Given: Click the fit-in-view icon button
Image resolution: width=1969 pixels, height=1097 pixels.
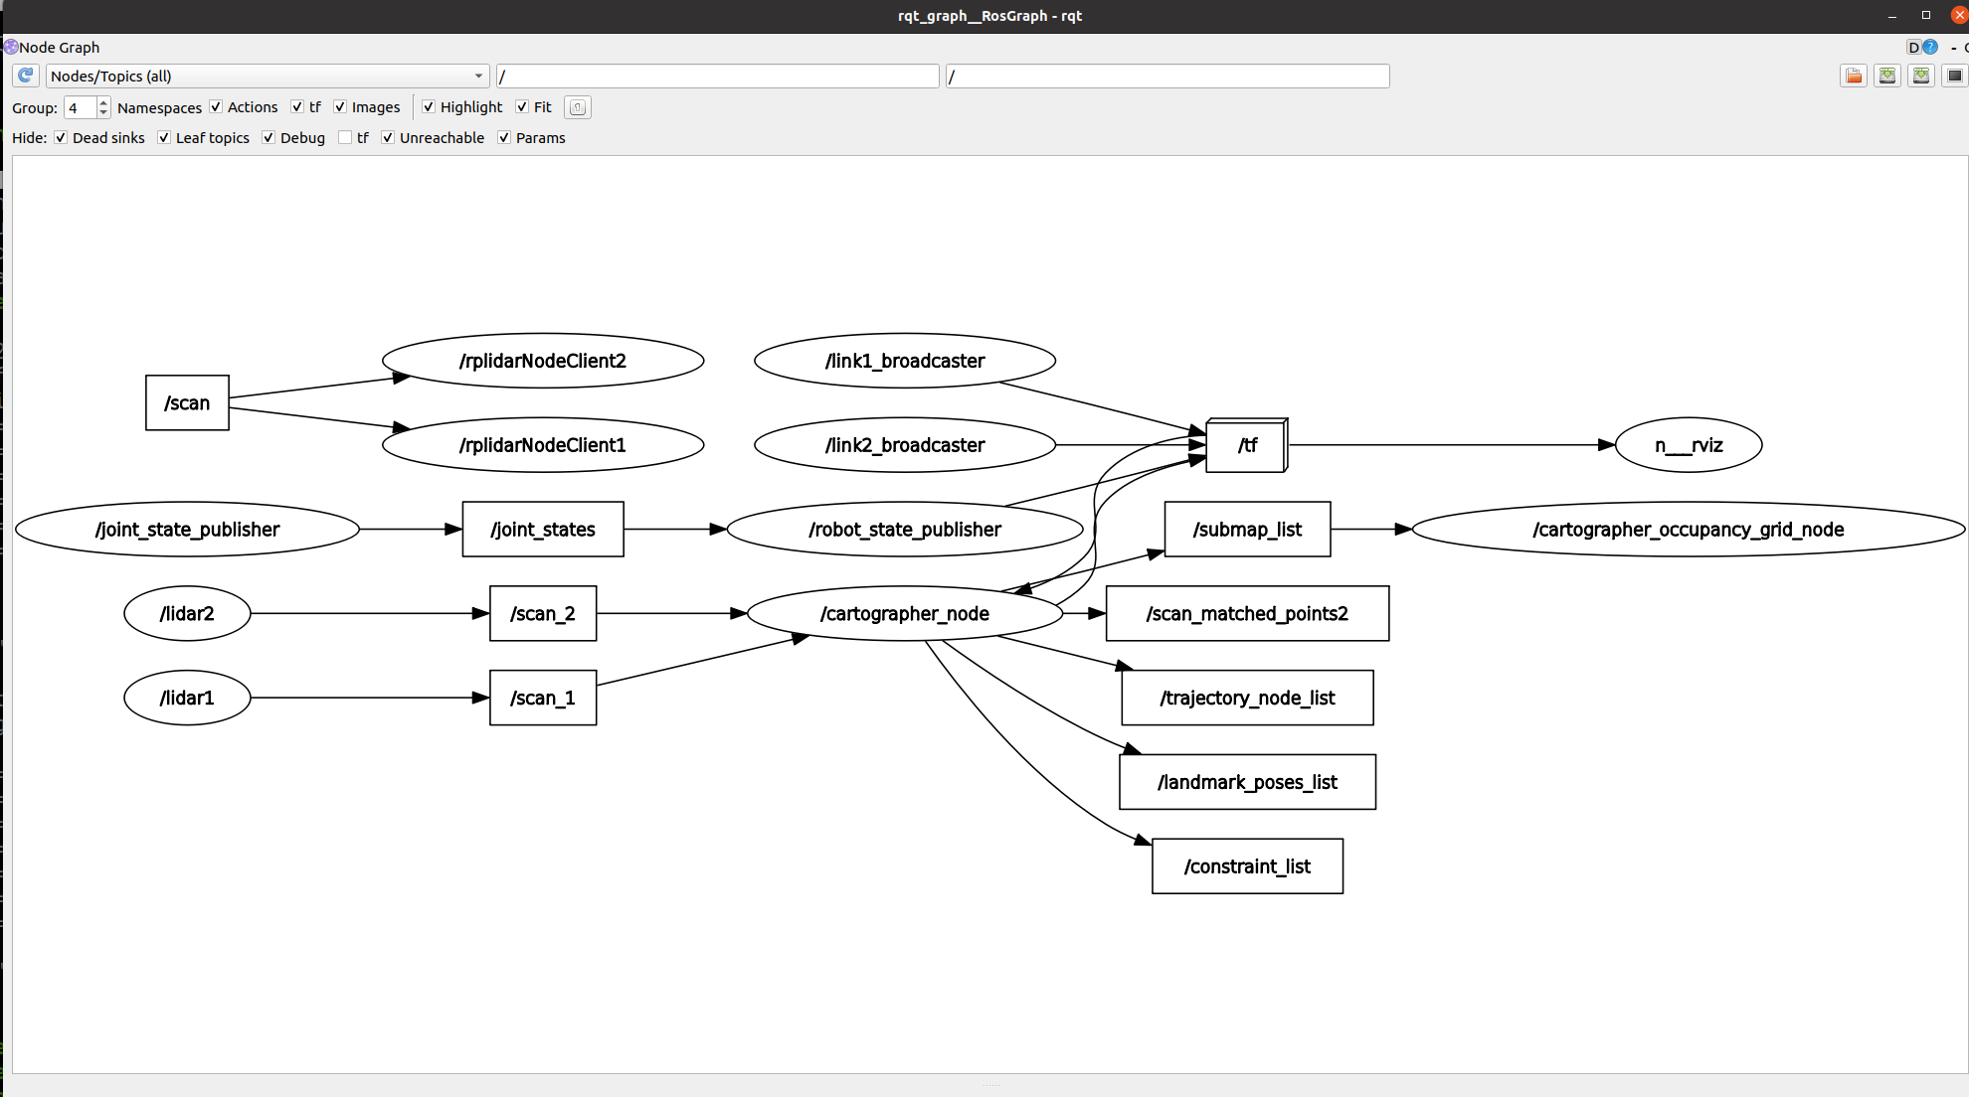Looking at the screenshot, I should (577, 107).
